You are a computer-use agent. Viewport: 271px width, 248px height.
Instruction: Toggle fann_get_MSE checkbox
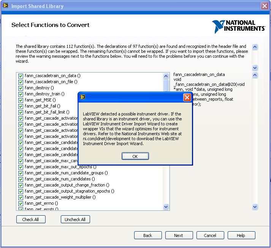pyautogui.click(x=21, y=100)
